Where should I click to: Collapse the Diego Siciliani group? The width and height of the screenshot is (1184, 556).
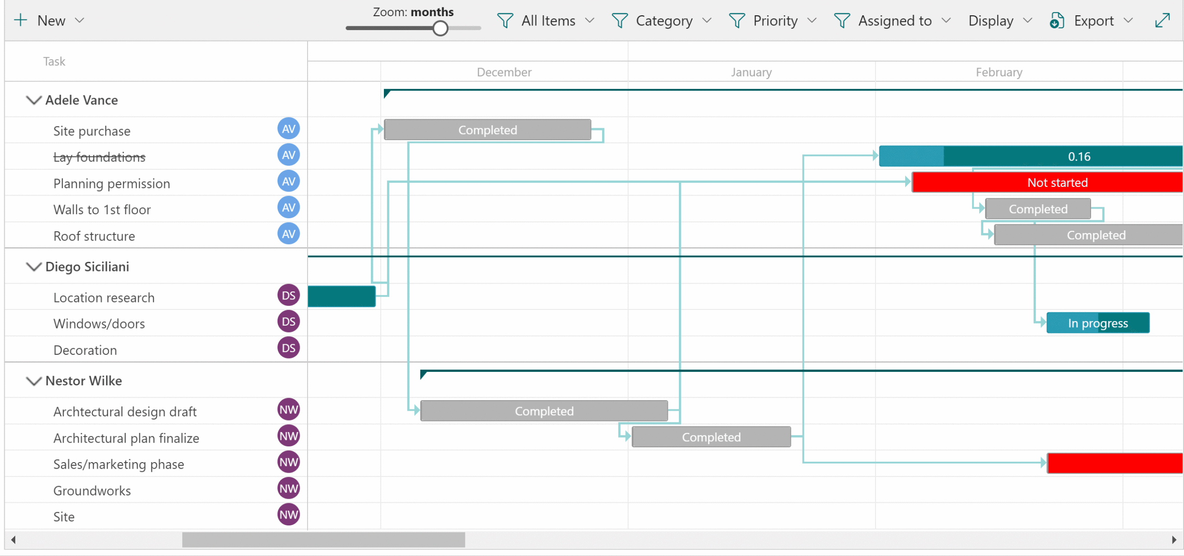[x=33, y=266]
